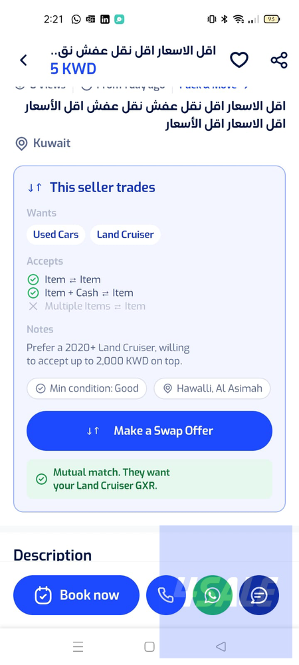Tap the Mutual match green banner
Viewport: 299px width, 665px height.
(149, 479)
